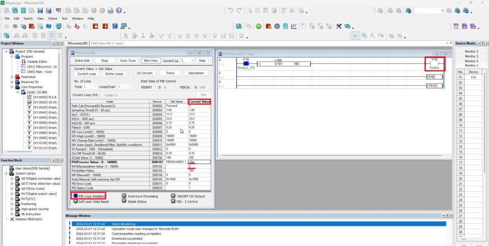This screenshot has width=489, height=246.
Task: Click the line chart trend icon
Action: [x=294, y=26]
